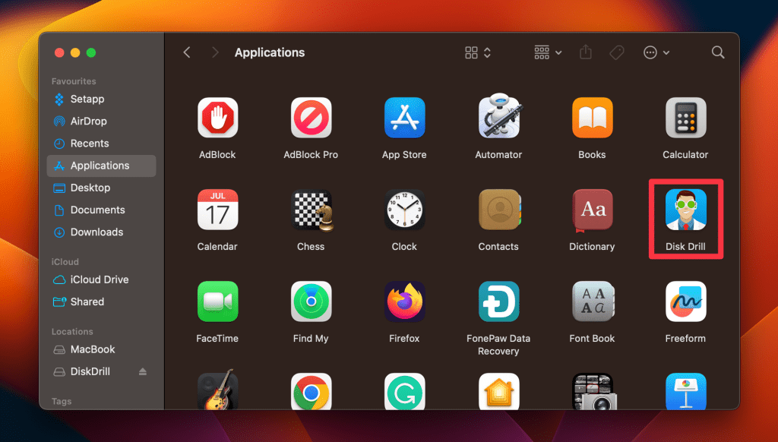Click the 'FonePaw Data Recovery' label

(x=498, y=345)
